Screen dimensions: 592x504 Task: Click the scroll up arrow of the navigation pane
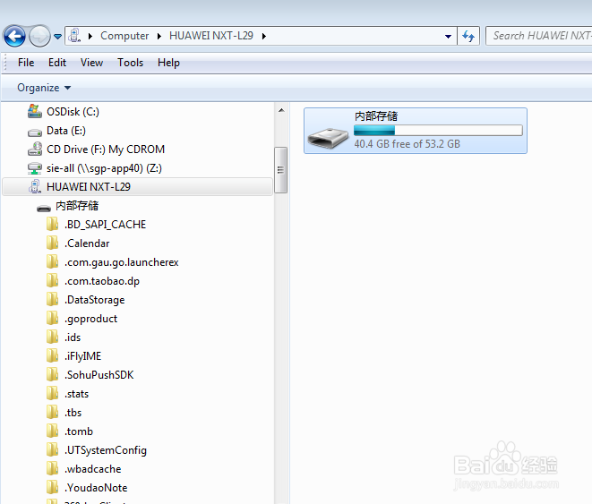pyautogui.click(x=281, y=110)
